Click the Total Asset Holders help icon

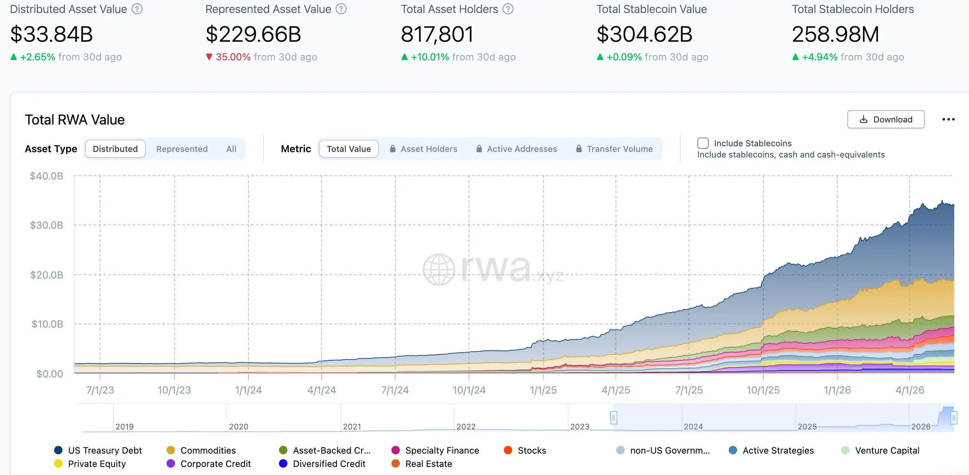[508, 9]
